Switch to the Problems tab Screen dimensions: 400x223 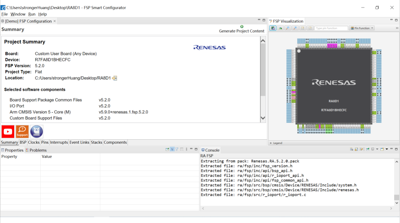36,150
